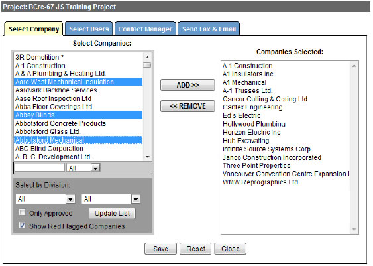This screenshot has width=373, height=266.
Task: Select 'Abba Floor Coverings Ltd.'
Action: point(78,107)
